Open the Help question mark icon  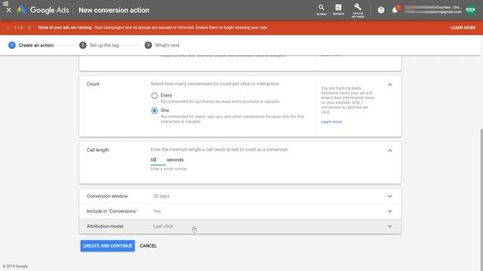click(x=381, y=10)
